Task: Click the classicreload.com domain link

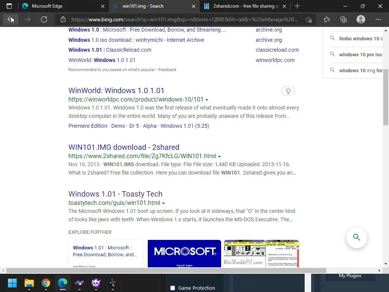Action: pyautogui.click(x=277, y=50)
